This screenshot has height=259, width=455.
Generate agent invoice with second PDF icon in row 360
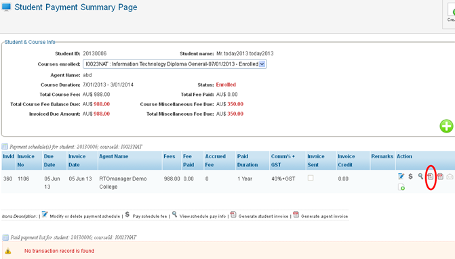(x=440, y=176)
